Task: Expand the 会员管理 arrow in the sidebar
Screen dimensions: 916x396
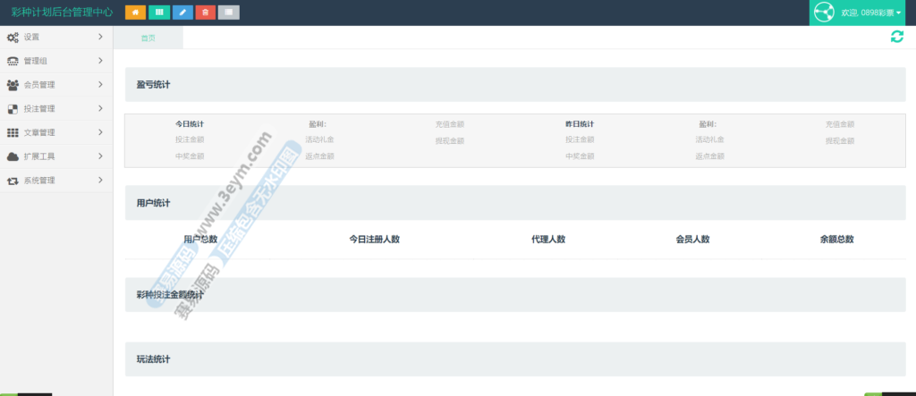Action: [100, 85]
